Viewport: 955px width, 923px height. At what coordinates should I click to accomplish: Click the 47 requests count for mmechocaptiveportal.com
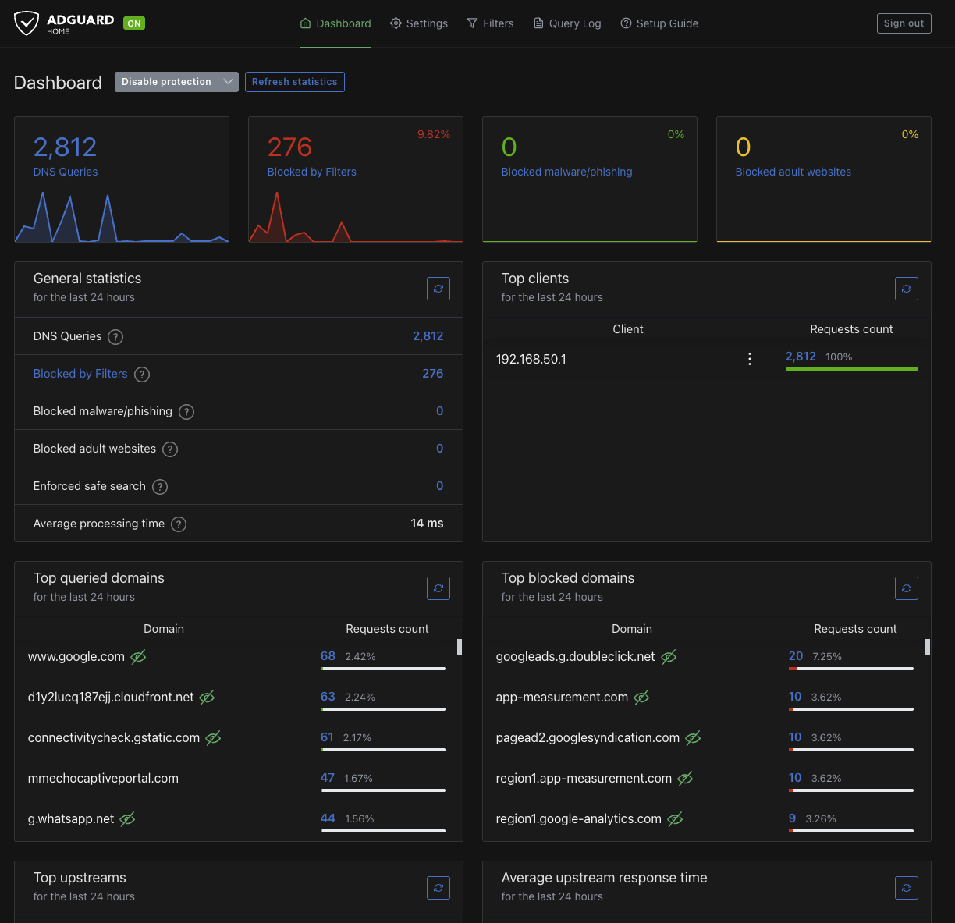pyautogui.click(x=328, y=778)
